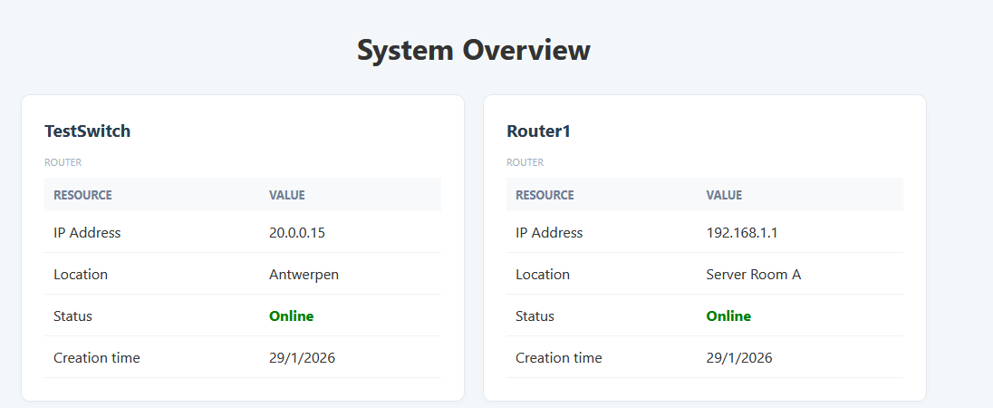Select the Router1 card title
Screen dimensions: 993x408
point(538,131)
